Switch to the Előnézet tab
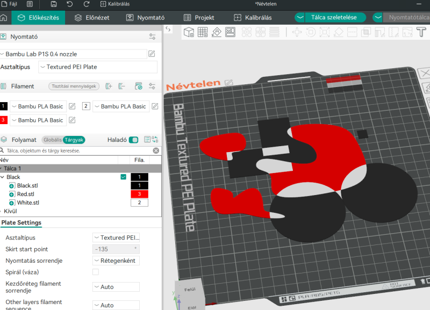The height and width of the screenshot is (310, 430). pyautogui.click(x=92, y=18)
